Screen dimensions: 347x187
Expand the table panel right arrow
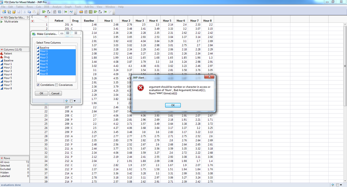(x=28, y=17)
